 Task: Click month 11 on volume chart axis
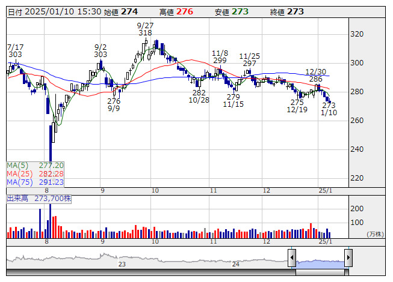point(213,242)
